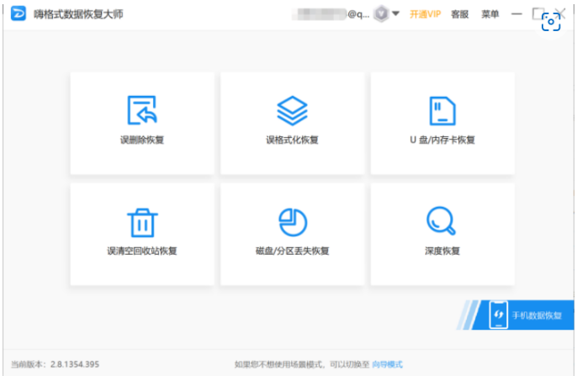
Task: Click the phone icon for 手机数据恢复
Action: 498,315
